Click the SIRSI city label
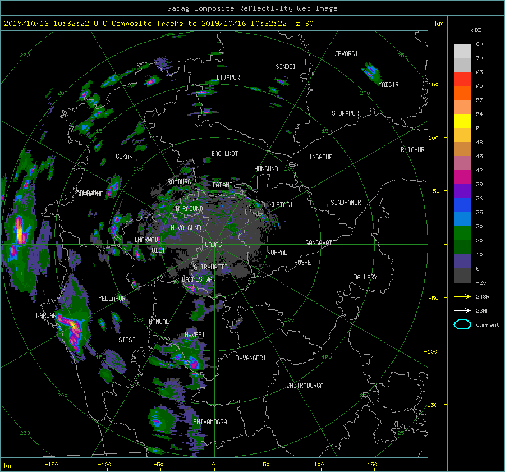The width and height of the screenshot is (505, 472). point(127,340)
